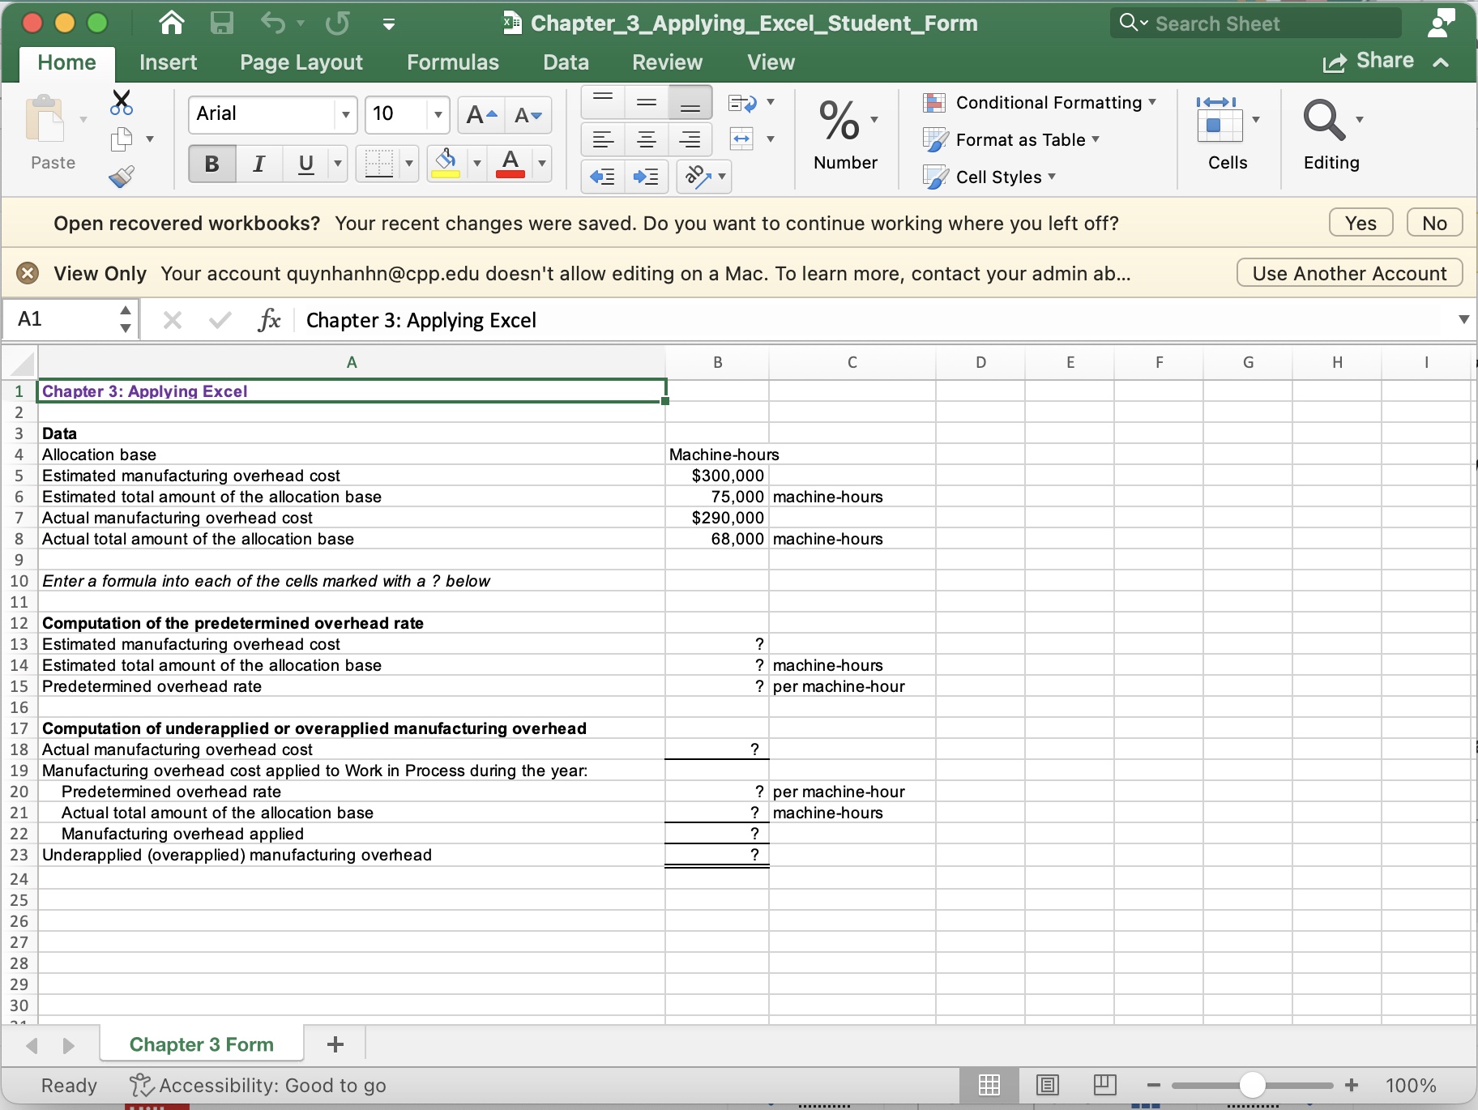Click the Conditional Formatting icon

click(x=936, y=103)
